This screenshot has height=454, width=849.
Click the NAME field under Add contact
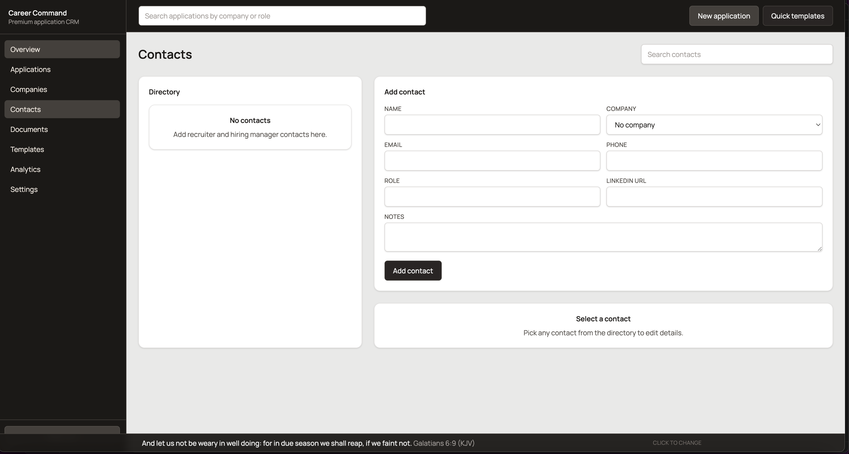[x=492, y=125]
